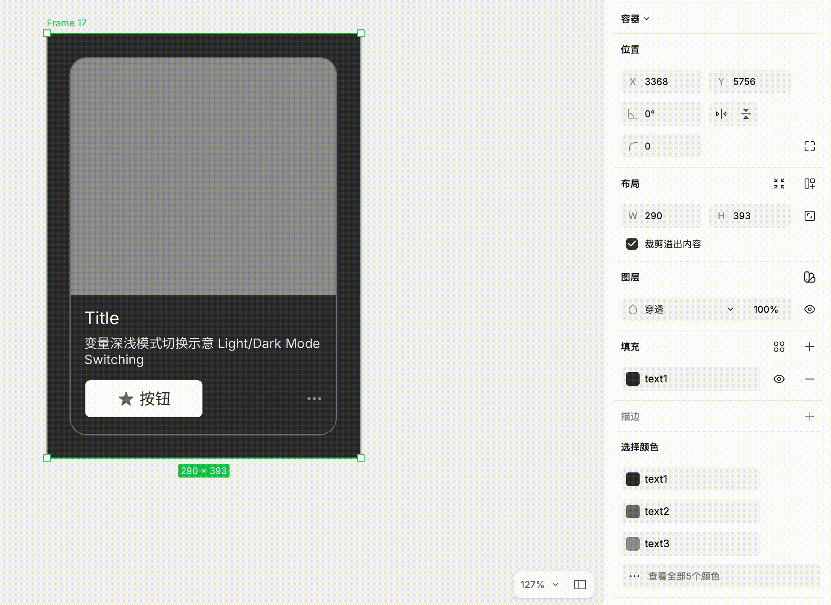The height and width of the screenshot is (605, 831).
Task: Click the 位置 section heading
Action: 630,49
